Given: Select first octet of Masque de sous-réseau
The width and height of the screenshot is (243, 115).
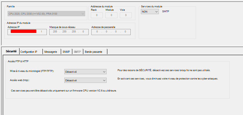Looking at the screenshot, I should click(x=55, y=32).
